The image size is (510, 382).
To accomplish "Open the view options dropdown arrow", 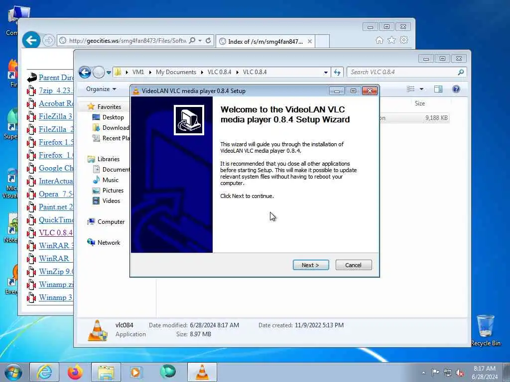I will coord(421,89).
